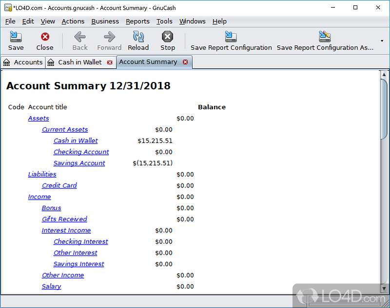
Task: Open the Gifts Received account link
Action: pos(64,219)
